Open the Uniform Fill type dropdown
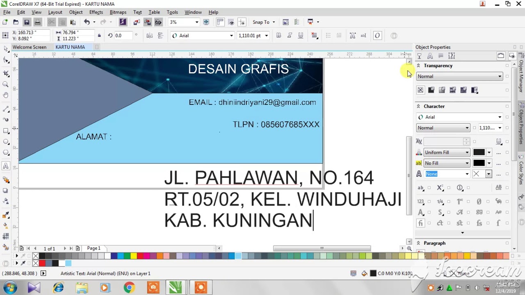Viewport: 525px width, 295px height. (446, 152)
